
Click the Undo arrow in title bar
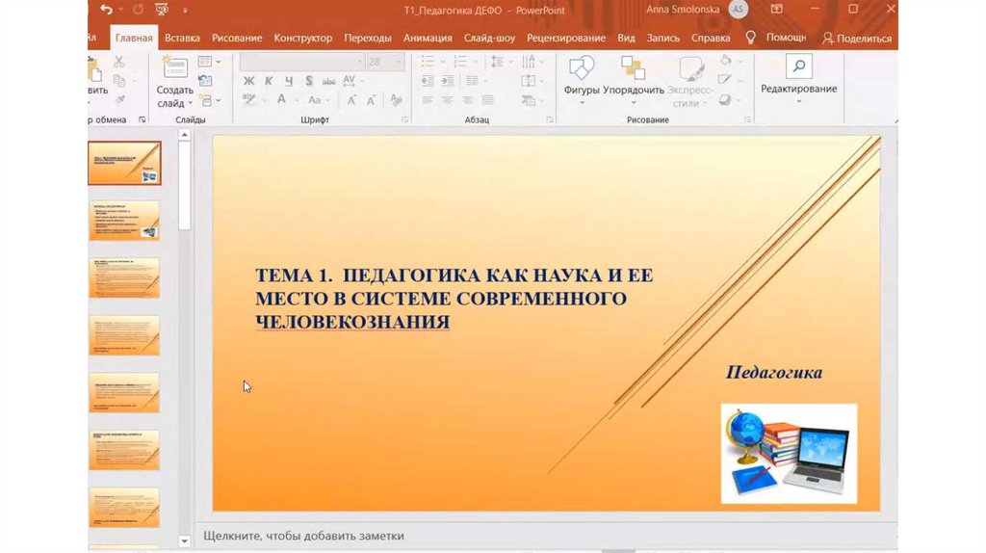pyautogui.click(x=106, y=10)
